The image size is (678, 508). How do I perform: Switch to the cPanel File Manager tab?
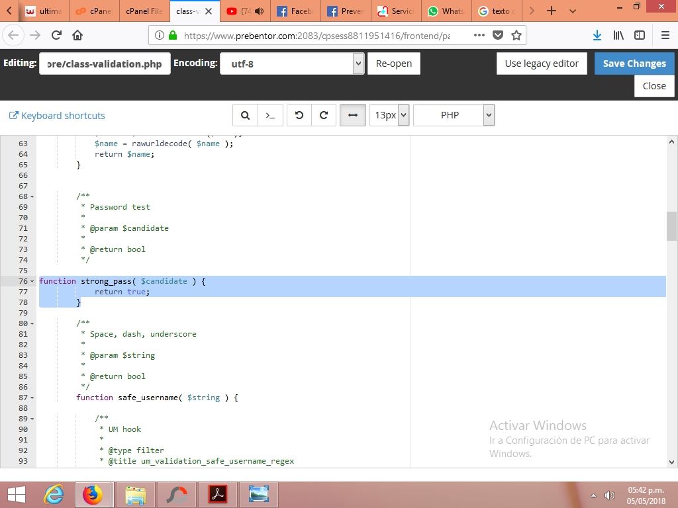pos(144,11)
